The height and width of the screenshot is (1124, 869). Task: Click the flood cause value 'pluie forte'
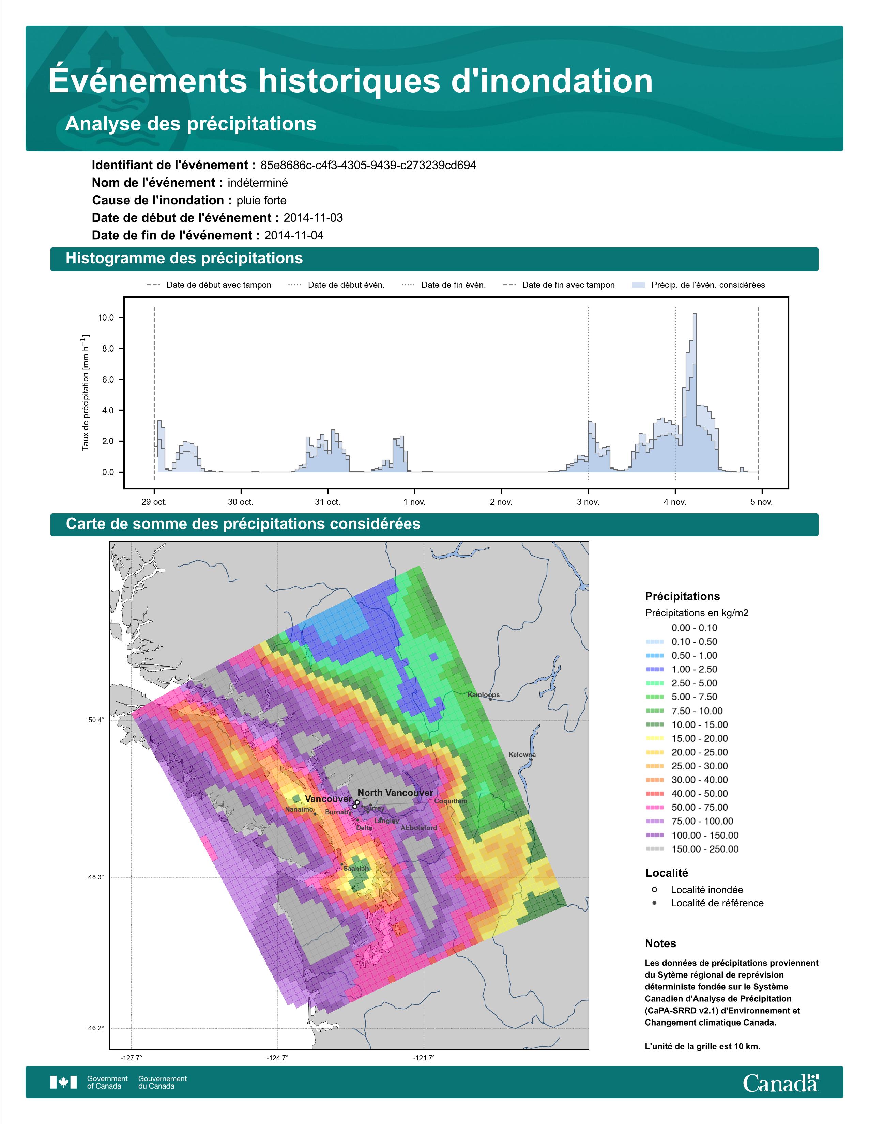pos(261,200)
